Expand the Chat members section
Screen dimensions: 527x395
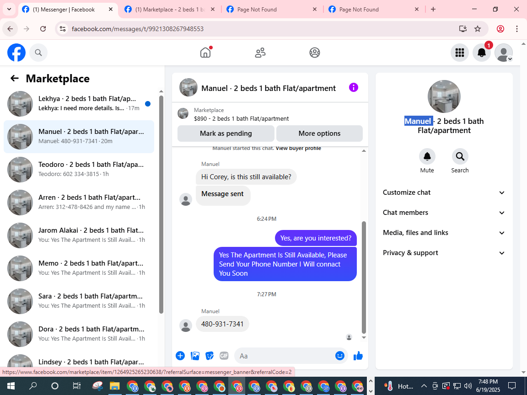pos(444,213)
